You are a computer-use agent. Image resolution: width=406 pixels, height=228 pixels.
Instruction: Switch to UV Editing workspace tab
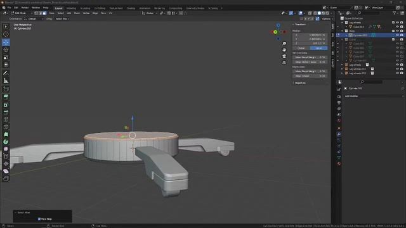tap(100, 8)
